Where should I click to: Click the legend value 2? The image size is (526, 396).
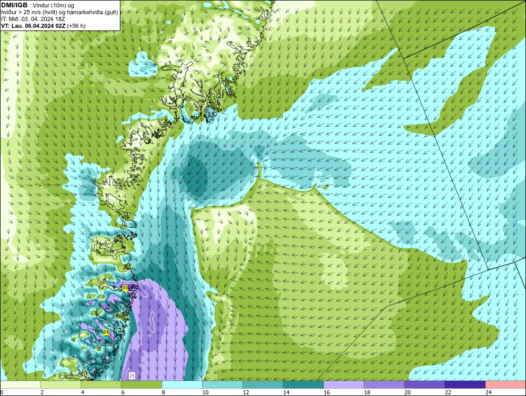click(42, 392)
